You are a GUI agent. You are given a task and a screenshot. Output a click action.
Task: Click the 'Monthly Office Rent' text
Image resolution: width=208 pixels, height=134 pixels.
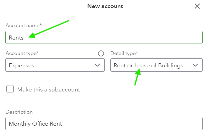pyautogui.click(x=35, y=124)
